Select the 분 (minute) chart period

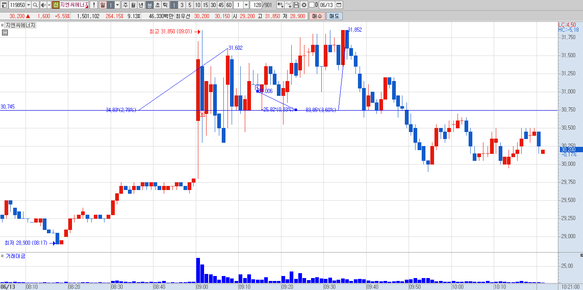(x=149, y=5)
